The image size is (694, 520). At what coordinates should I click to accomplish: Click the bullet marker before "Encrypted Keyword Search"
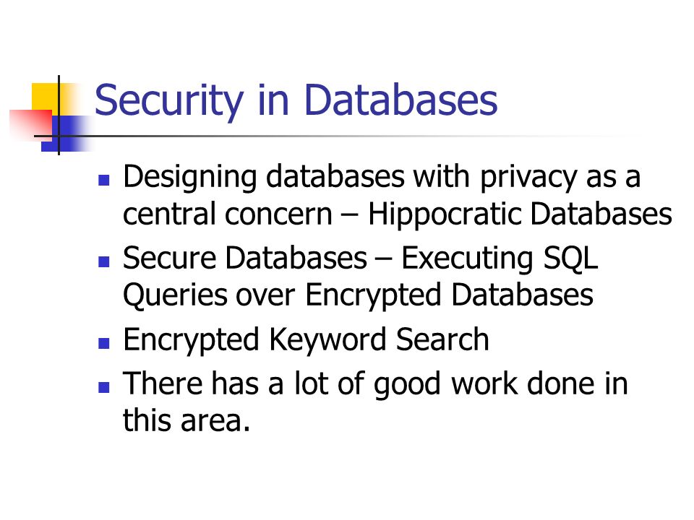(103, 344)
